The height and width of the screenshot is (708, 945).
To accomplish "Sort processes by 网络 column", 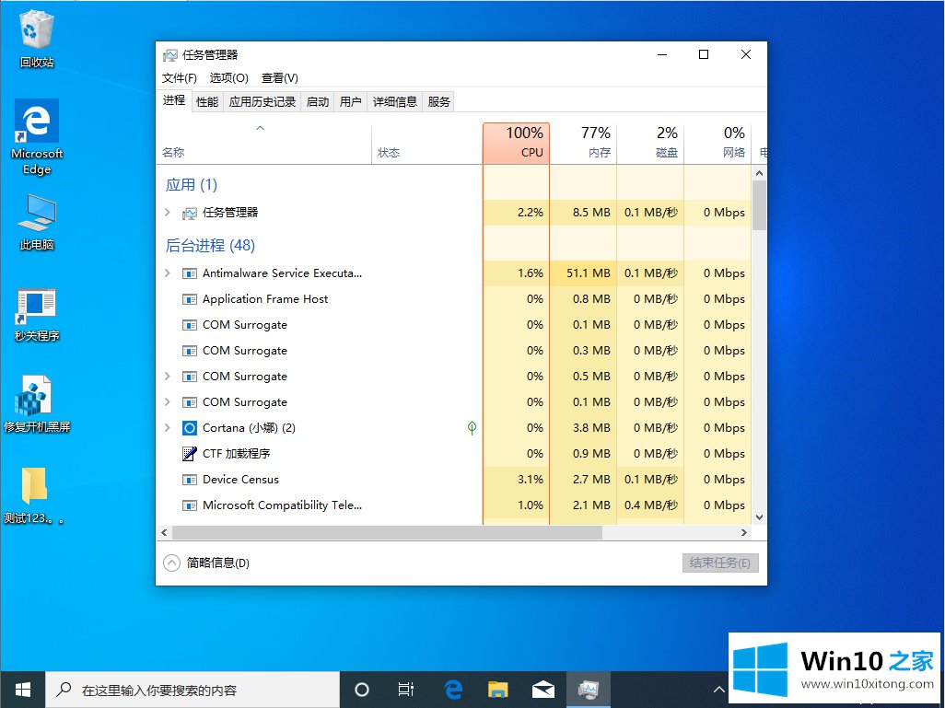I will click(x=717, y=143).
